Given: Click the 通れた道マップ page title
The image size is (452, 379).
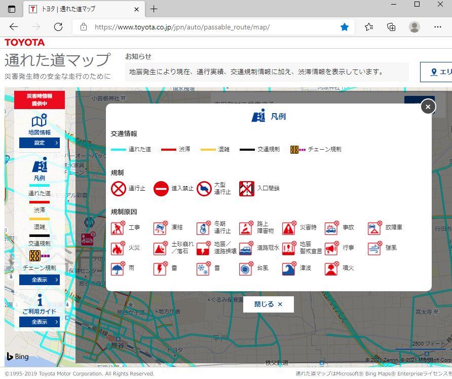Looking at the screenshot, I should click(x=58, y=60).
